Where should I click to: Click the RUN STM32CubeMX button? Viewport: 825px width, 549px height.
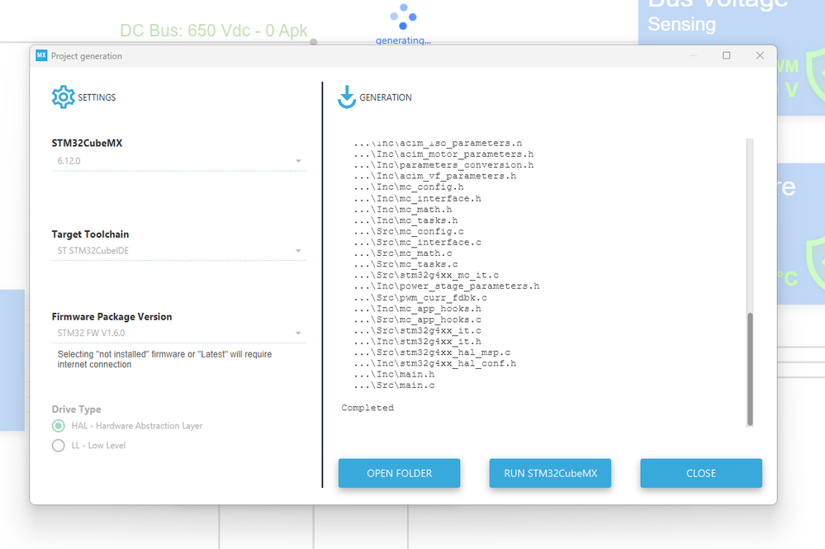click(550, 473)
